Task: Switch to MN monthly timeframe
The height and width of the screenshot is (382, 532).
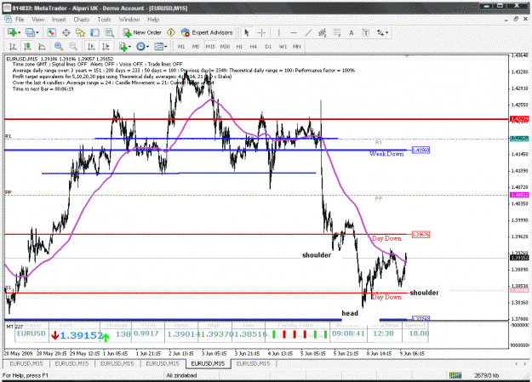Action: pyautogui.click(x=297, y=47)
